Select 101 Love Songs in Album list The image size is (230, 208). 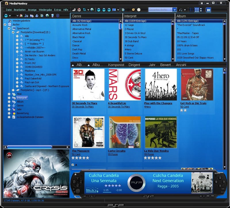click(x=185, y=54)
